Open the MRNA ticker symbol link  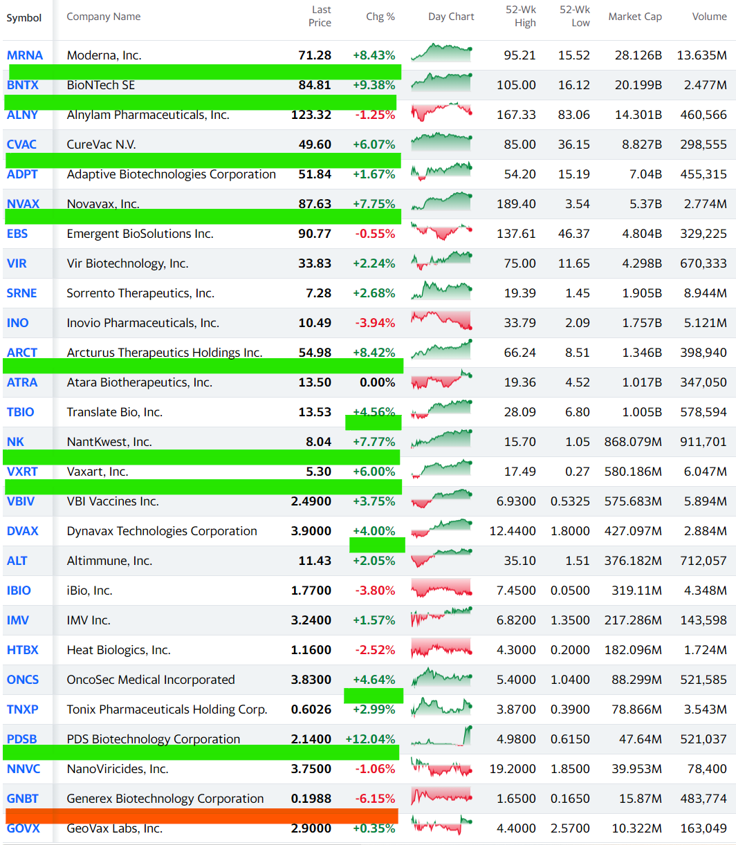(25, 55)
